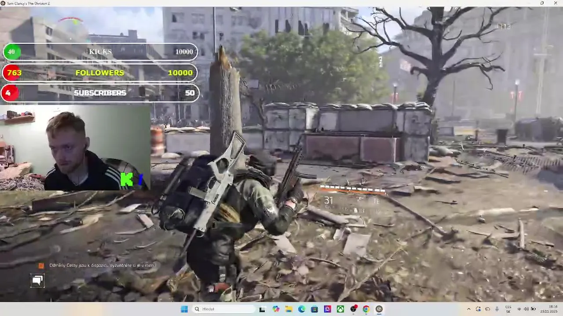Click the sync tray icon beside the chevron
This screenshot has height=316, width=563.
click(478, 309)
